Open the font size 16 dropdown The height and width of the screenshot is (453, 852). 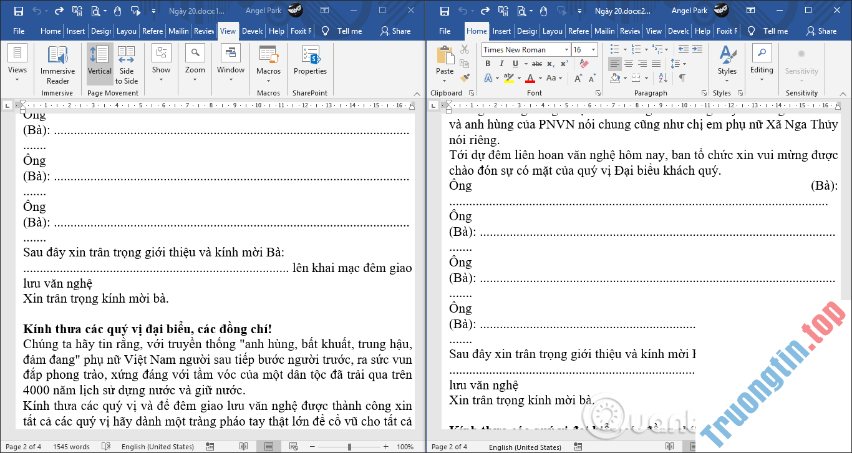pos(593,50)
